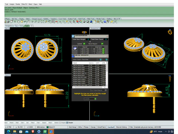Toggle the Int osnap checkbox
The width and height of the screenshot is (178, 134).
[25, 122]
